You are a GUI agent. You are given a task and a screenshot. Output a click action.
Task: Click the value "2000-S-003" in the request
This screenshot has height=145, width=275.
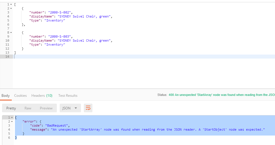(x=59, y=37)
